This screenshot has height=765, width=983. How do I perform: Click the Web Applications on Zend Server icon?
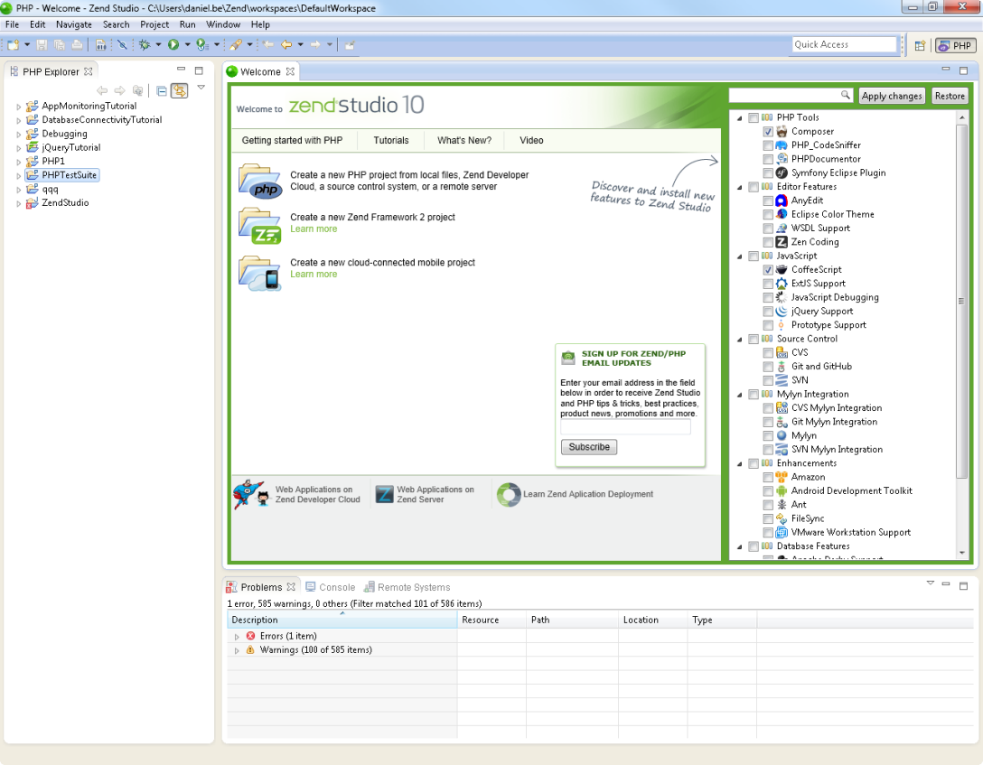coord(384,494)
